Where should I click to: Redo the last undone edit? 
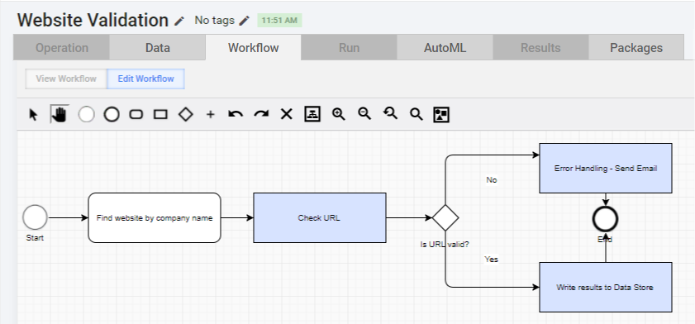(261, 114)
